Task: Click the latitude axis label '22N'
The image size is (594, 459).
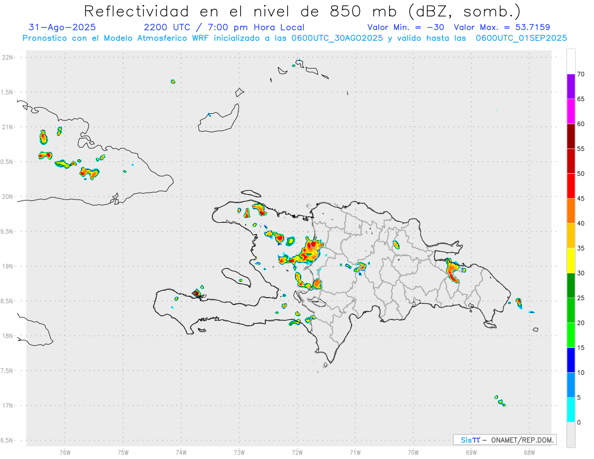Action: coord(8,57)
